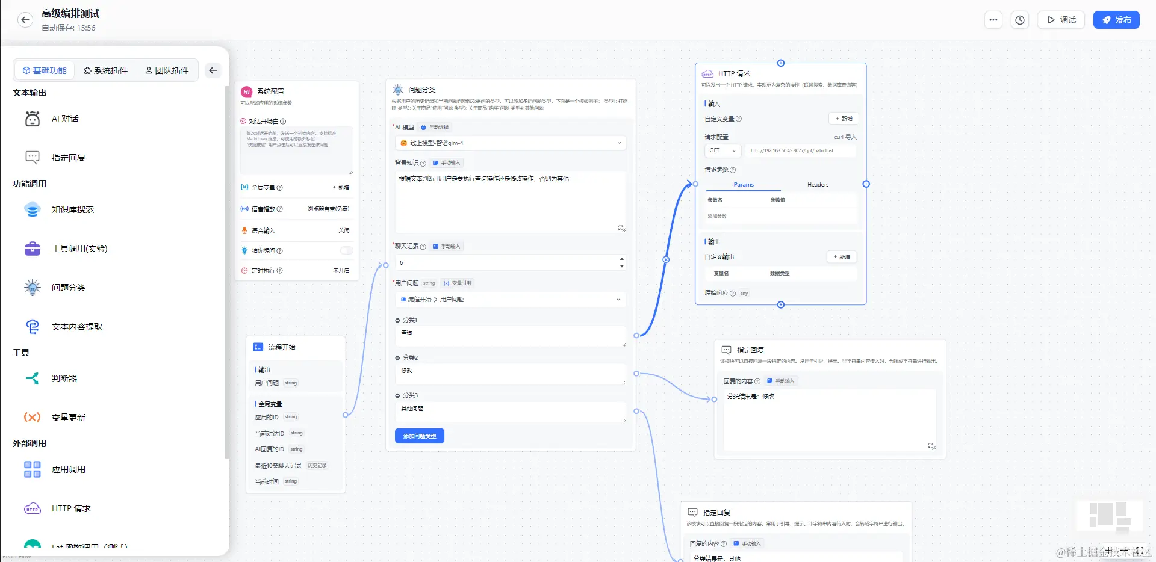Viewport: 1156px width, 562px height.
Task: Increment the 聊天记录 number stepper up
Action: [622, 259]
